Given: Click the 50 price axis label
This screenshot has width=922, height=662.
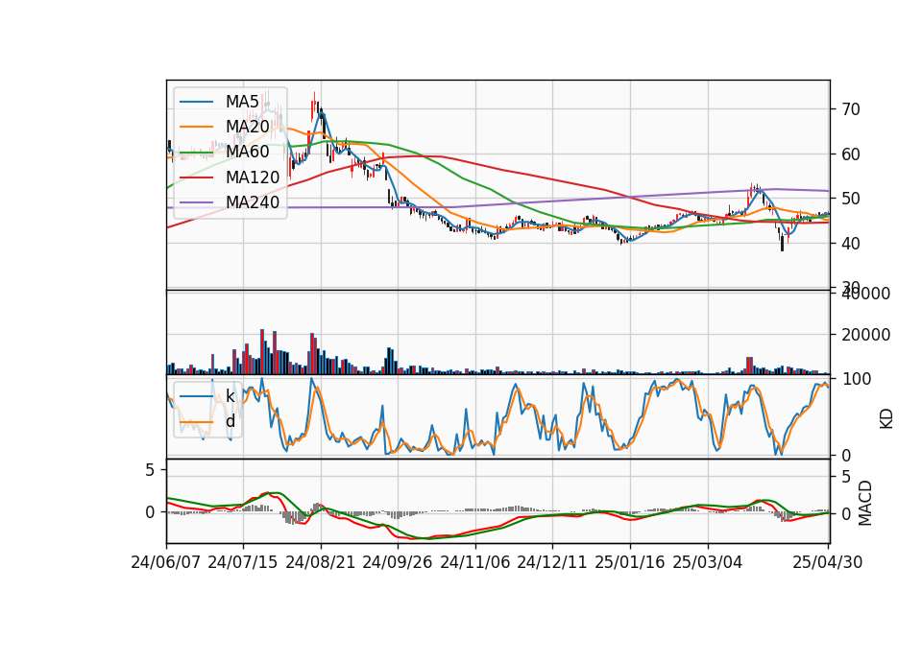Looking at the screenshot, I should [851, 199].
